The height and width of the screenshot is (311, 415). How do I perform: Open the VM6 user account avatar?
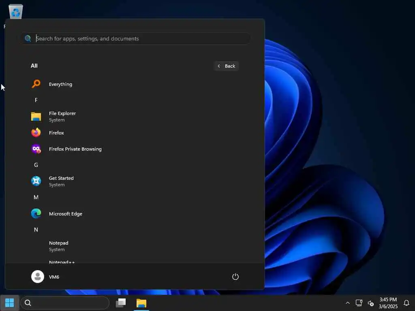(x=38, y=277)
